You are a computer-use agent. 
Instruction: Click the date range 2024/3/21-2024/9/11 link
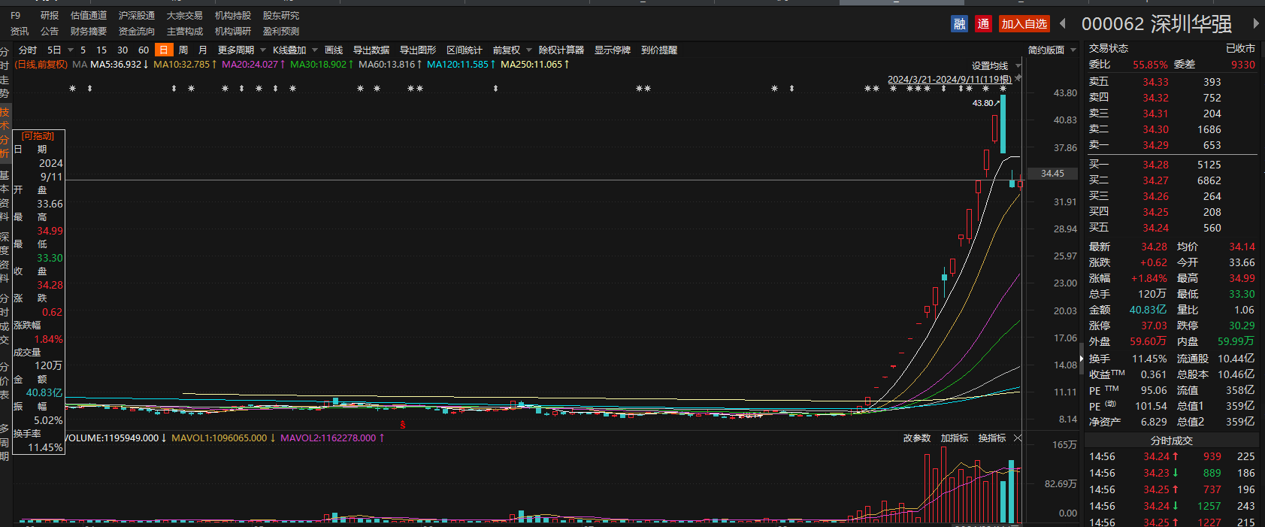point(949,80)
